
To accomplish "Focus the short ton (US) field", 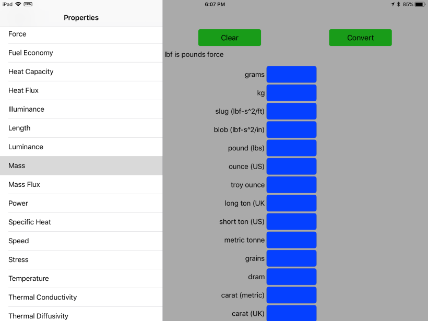I will [292, 222].
